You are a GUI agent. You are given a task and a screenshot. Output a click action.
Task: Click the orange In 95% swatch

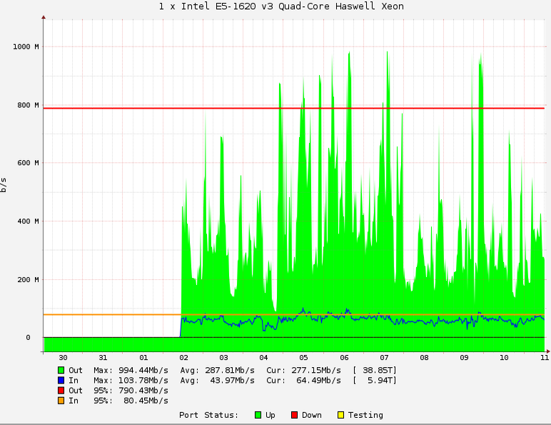click(61, 401)
